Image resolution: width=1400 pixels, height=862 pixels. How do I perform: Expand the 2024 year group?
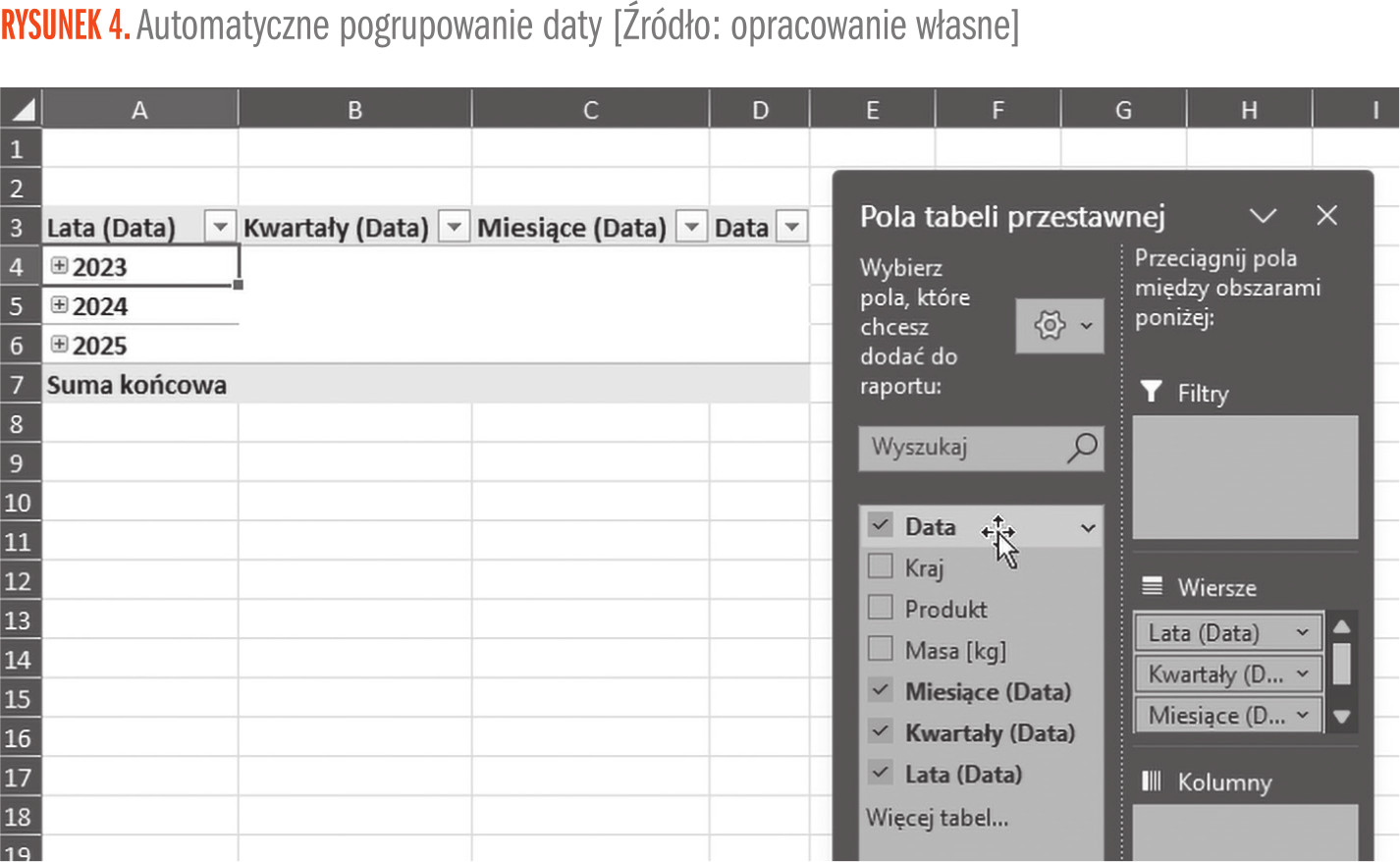(x=60, y=305)
